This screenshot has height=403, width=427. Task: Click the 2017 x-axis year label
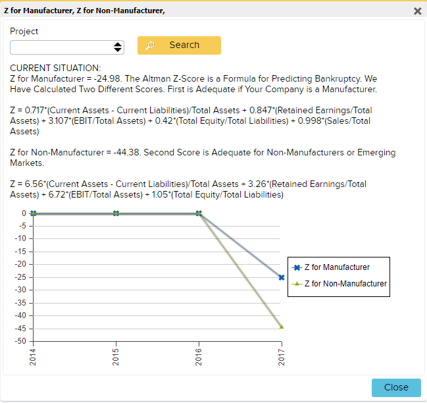pos(282,357)
